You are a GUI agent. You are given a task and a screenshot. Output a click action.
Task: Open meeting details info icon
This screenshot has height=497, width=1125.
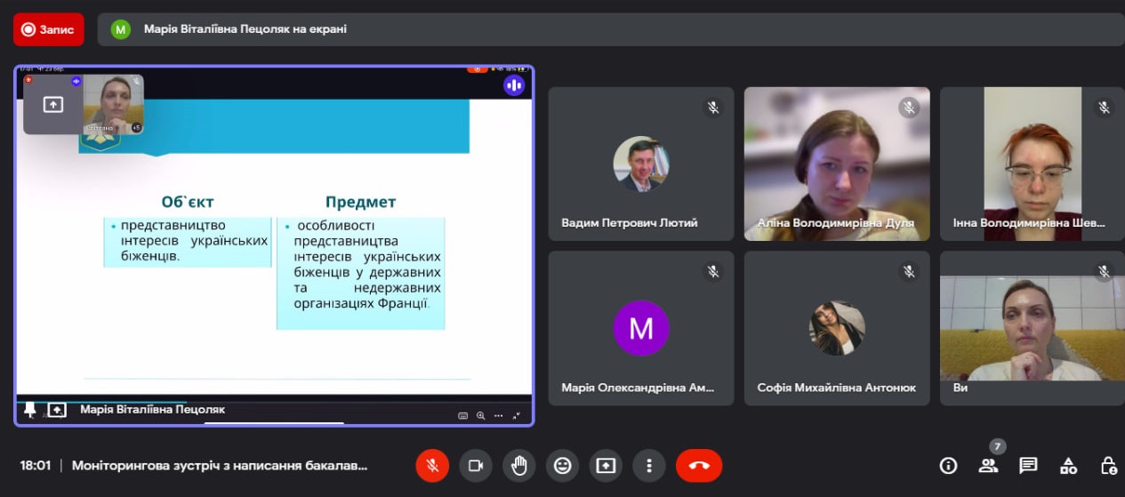coord(948,465)
